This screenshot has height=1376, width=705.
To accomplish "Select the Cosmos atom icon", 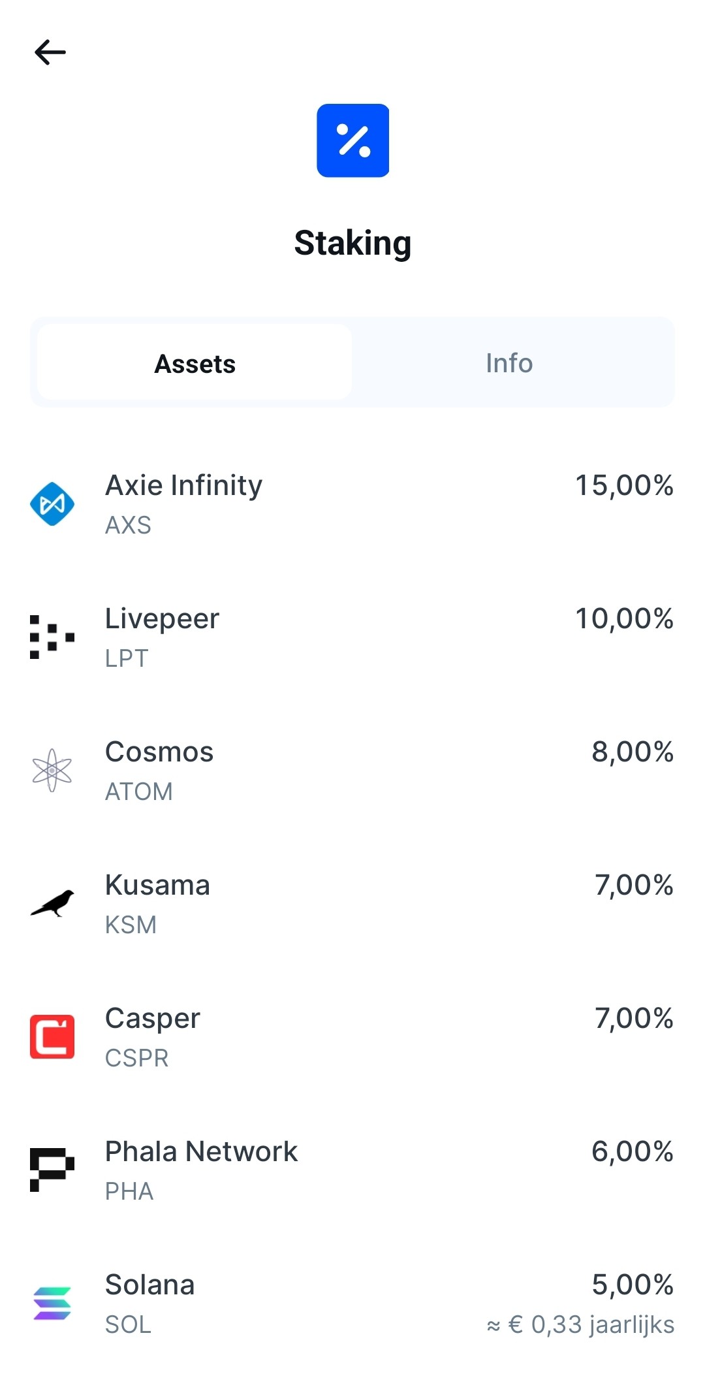I will click(x=52, y=771).
